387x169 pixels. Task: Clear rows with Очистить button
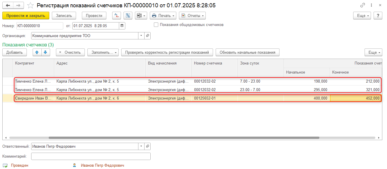pos(70,52)
